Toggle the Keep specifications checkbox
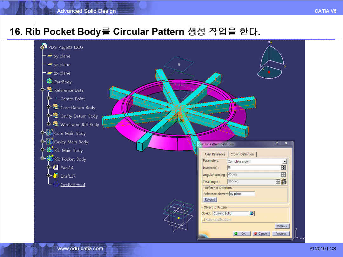 203,220
